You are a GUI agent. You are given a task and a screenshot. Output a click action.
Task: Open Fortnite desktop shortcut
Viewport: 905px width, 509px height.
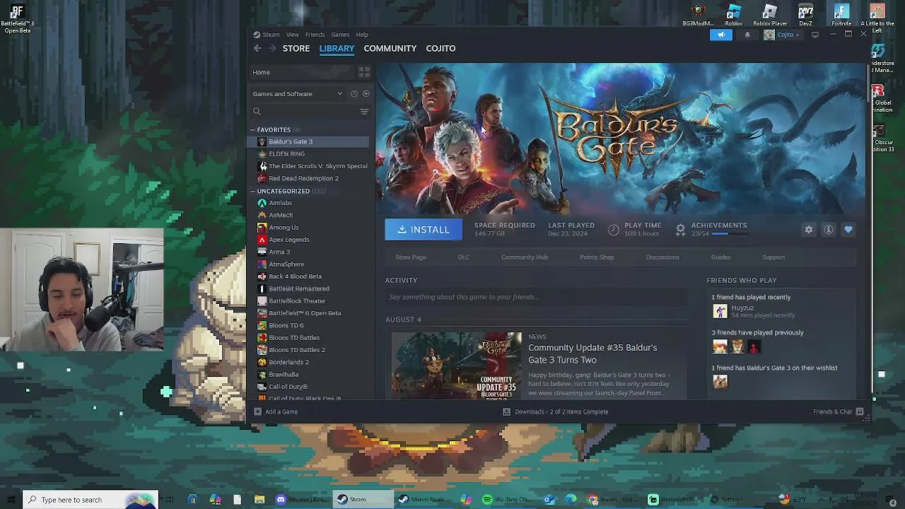pos(841,14)
